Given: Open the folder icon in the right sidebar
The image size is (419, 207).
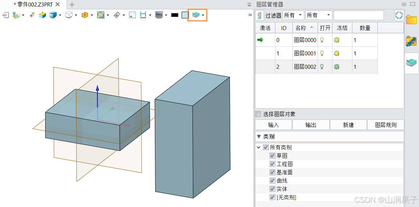Looking at the screenshot, I should click(x=411, y=20).
